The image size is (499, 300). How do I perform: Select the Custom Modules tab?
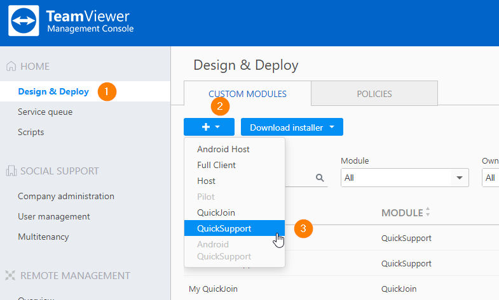(247, 94)
